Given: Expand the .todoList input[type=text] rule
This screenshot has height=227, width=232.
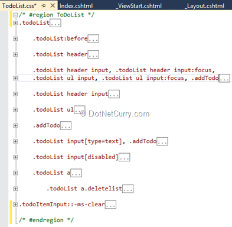Looking at the screenshot, I should [15, 141].
